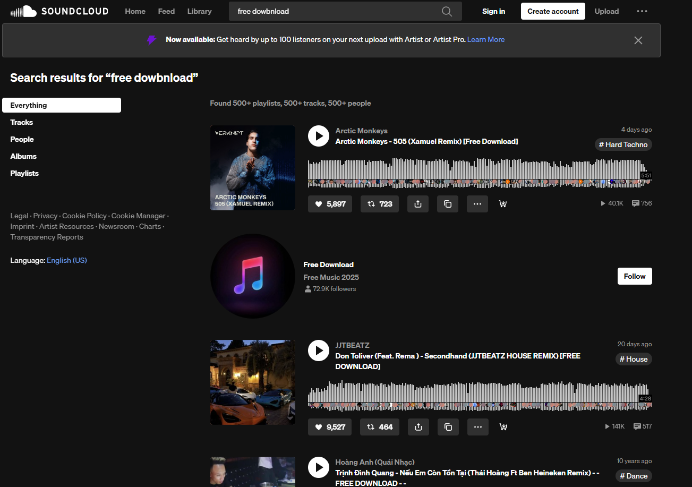Seek within the Don Toliver track waveform
Image resolution: width=692 pixels, height=487 pixels.
point(480,395)
